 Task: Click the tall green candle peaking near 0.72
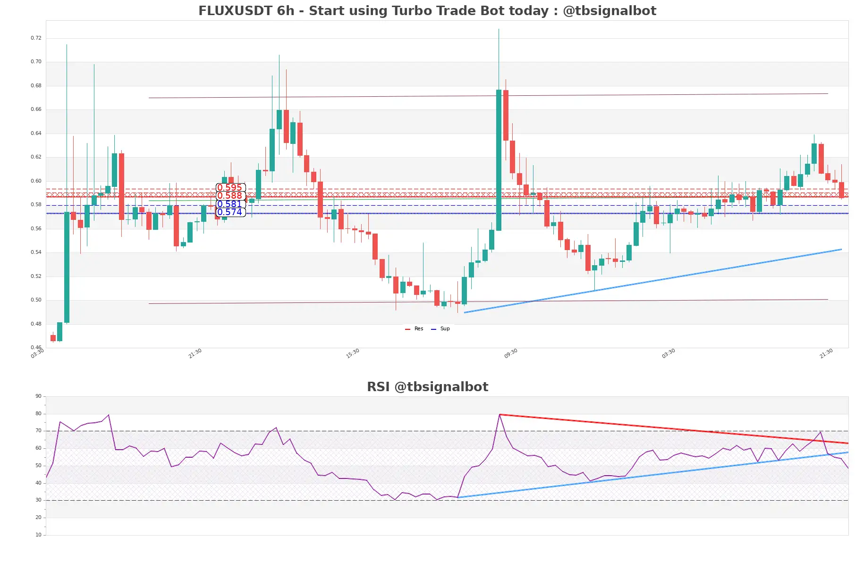(499, 160)
